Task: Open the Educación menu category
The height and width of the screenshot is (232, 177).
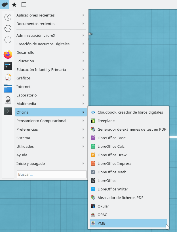Action: coord(25,61)
